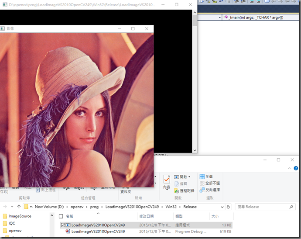
Task: Sort files by the 大小 (Size) column
Action: click(215, 216)
